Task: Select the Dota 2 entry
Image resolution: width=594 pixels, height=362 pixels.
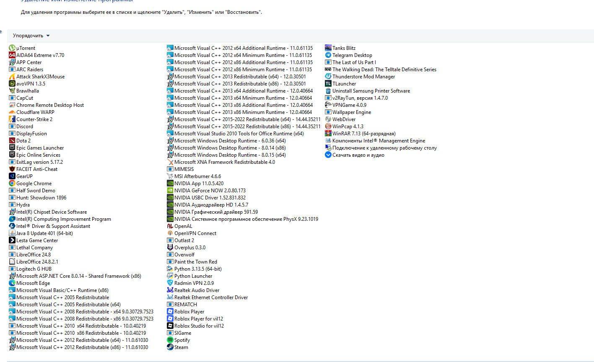Action: 20,141
